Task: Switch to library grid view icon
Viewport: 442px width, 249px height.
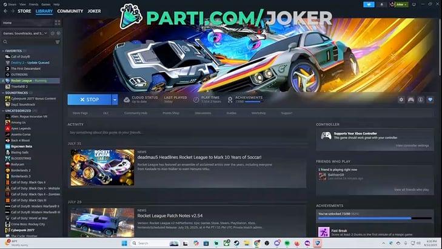Action: (x=58, y=23)
